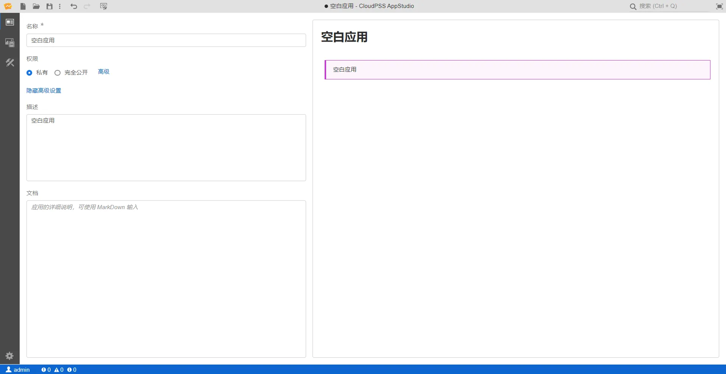Click the CloudPSS logo icon
The image size is (726, 374).
[8, 6]
